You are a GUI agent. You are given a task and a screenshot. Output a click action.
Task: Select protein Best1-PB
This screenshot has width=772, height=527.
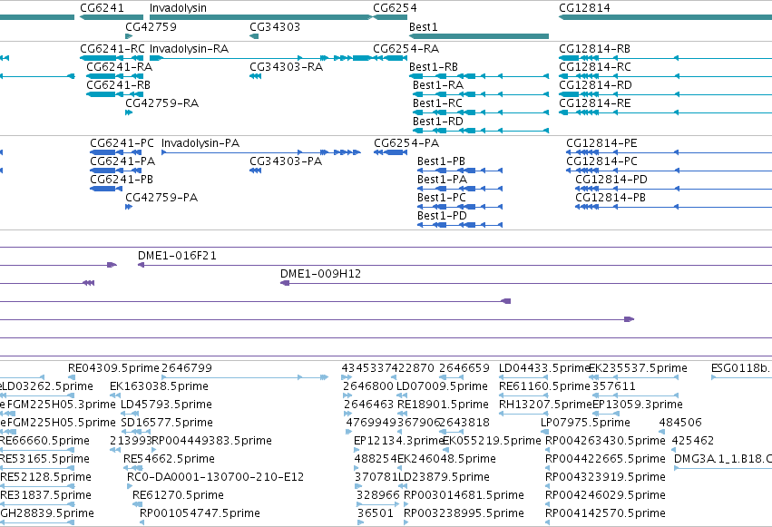441,161
